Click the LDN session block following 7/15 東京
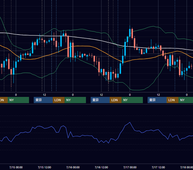 (58, 100)
